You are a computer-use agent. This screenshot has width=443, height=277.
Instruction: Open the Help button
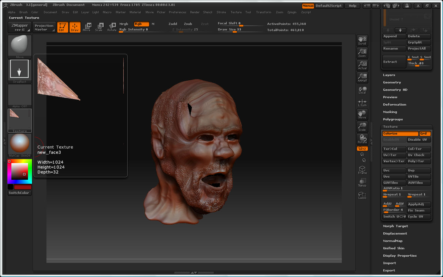tap(353, 6)
